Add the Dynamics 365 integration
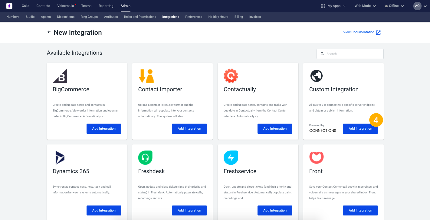 tap(104, 210)
